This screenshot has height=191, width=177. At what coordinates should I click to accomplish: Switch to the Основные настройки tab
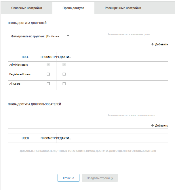(x=27, y=8)
